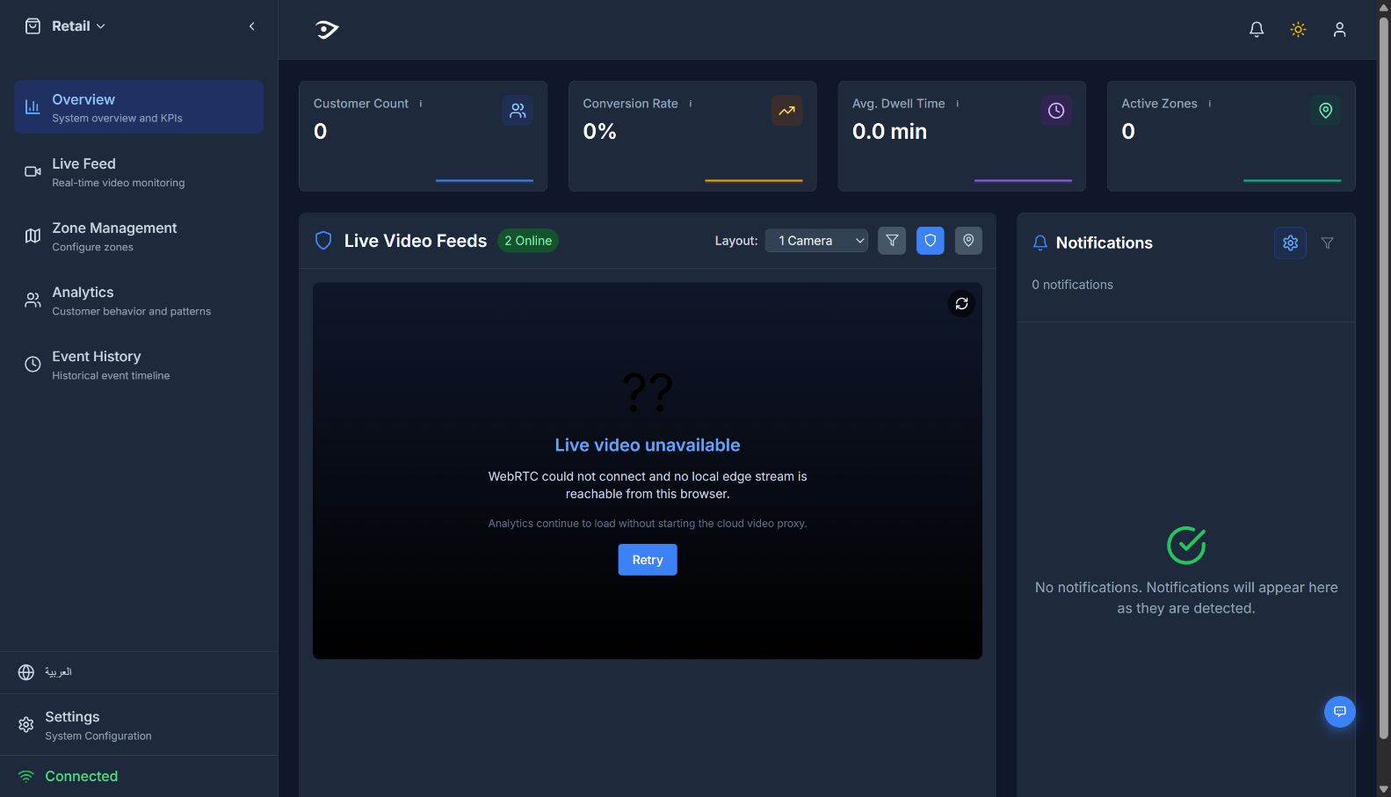Toggle the zone pin overlay button

click(x=968, y=241)
